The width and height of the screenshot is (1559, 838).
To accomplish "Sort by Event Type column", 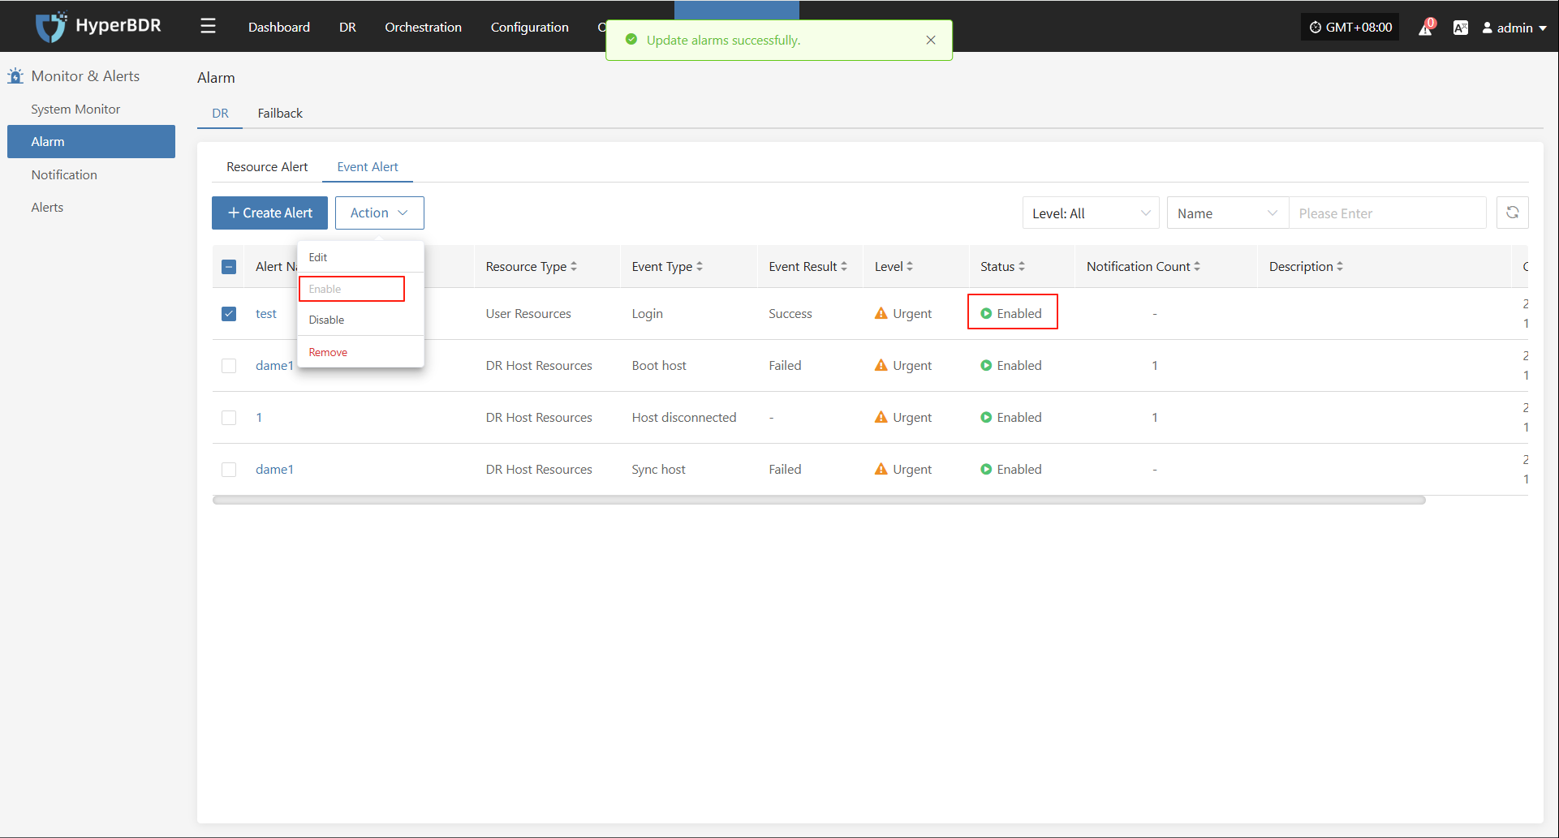I will 700,266.
